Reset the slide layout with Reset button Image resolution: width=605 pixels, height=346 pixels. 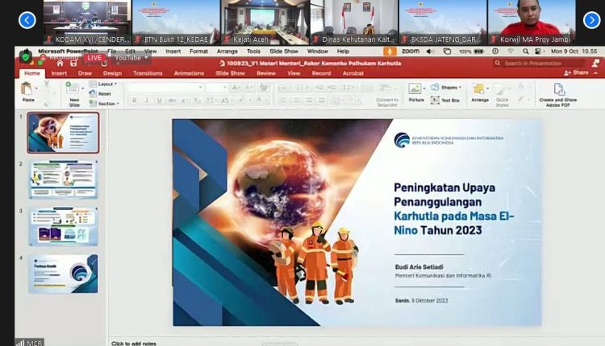point(104,93)
